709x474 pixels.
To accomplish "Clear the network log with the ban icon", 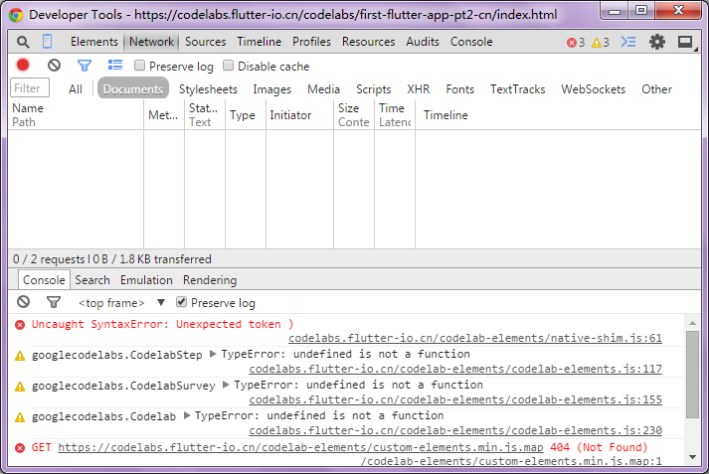I will tap(55, 66).
